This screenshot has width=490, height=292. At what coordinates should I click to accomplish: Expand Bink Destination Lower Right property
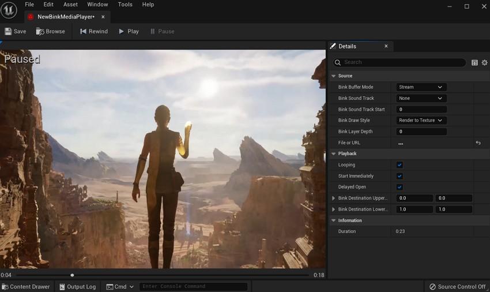(333, 209)
